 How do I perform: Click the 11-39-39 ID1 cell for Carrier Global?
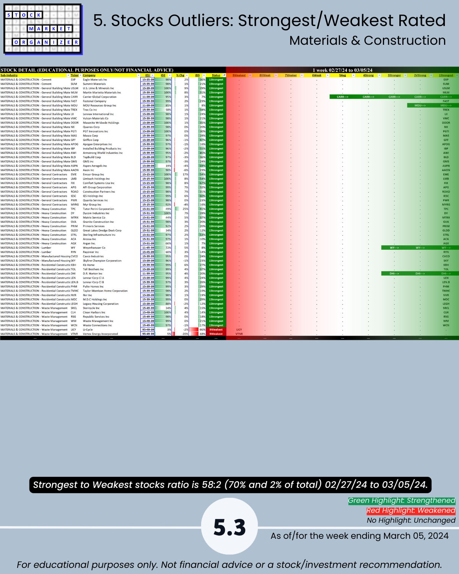[148, 97]
